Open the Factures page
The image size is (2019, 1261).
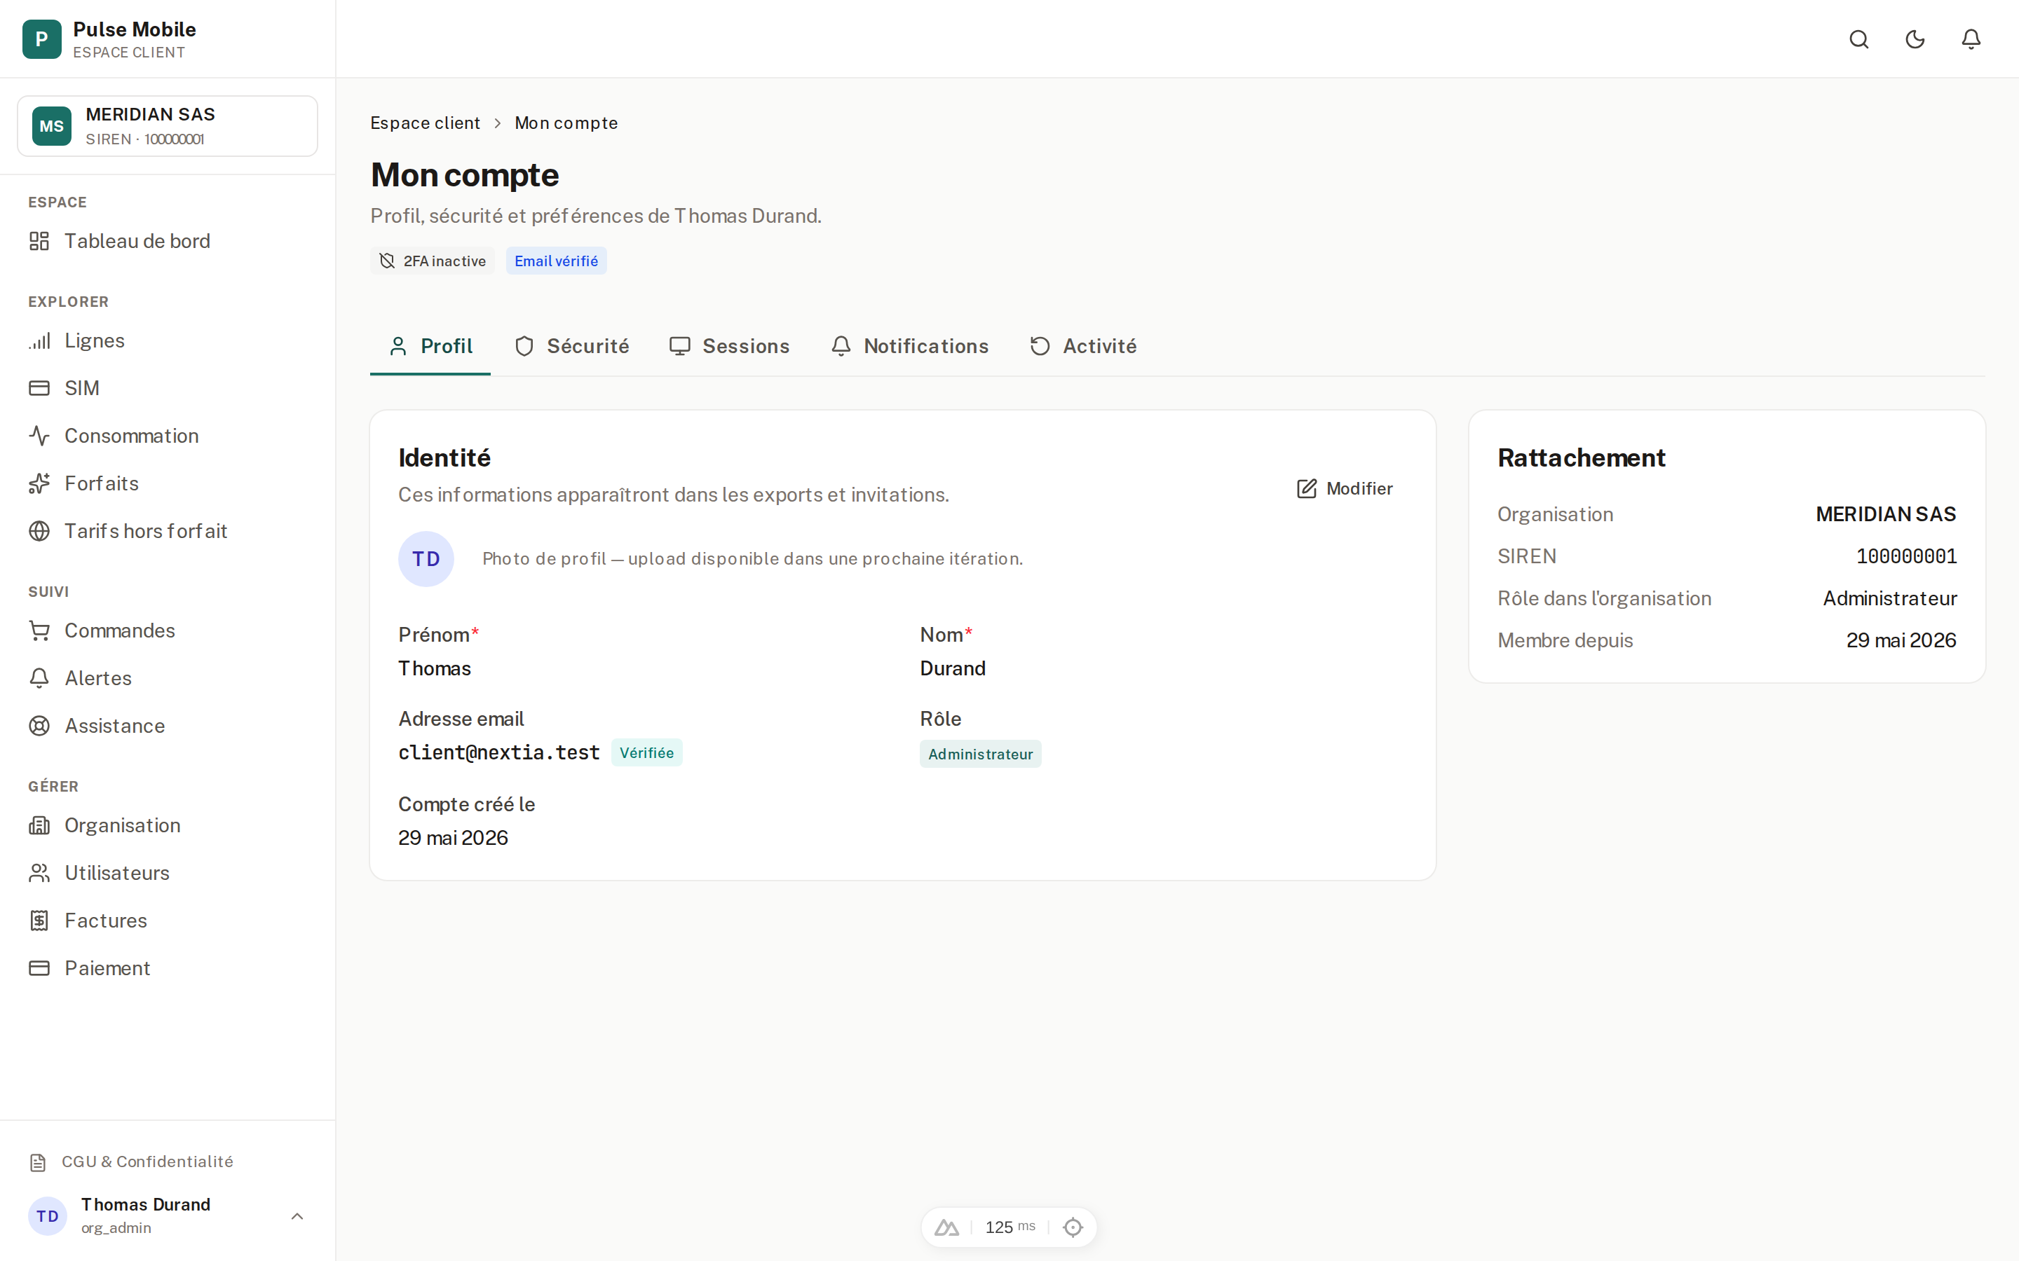(x=168, y=920)
